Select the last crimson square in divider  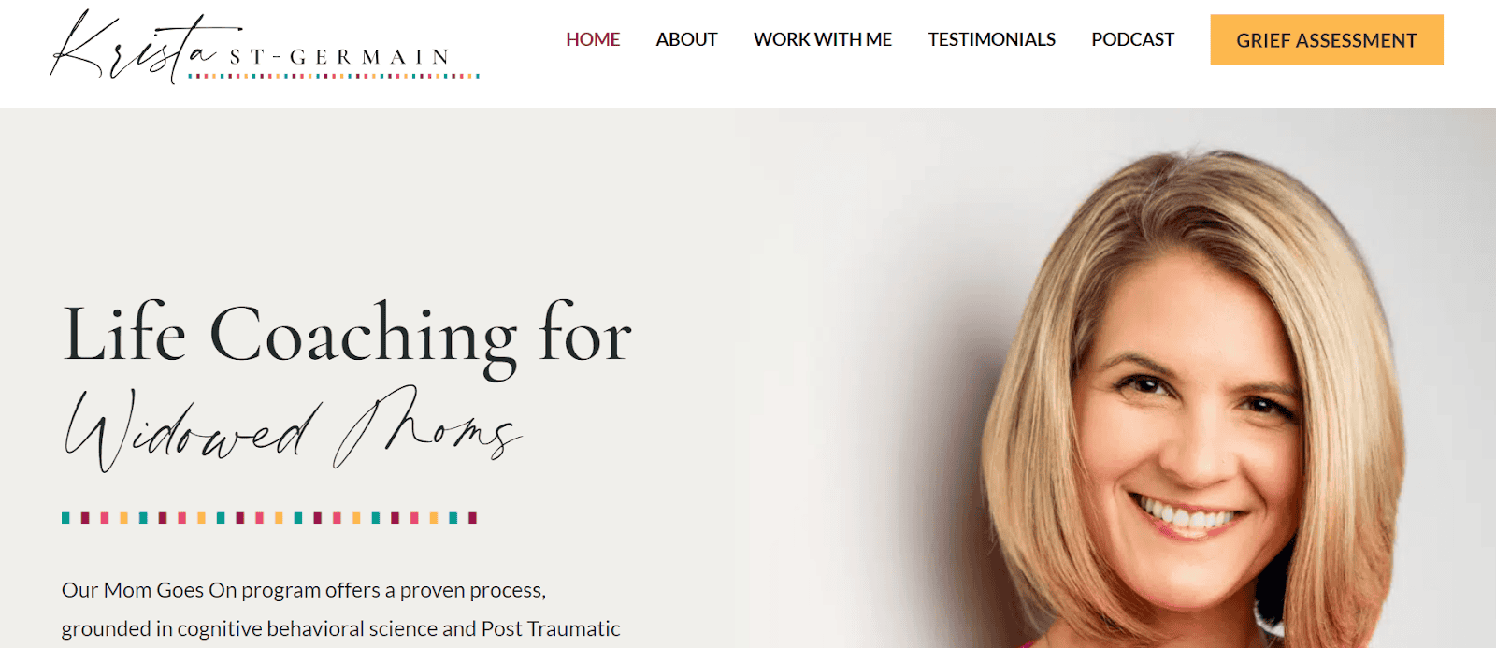coord(472,517)
